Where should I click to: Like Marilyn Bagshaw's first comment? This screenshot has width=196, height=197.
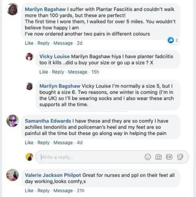tap(29, 43)
